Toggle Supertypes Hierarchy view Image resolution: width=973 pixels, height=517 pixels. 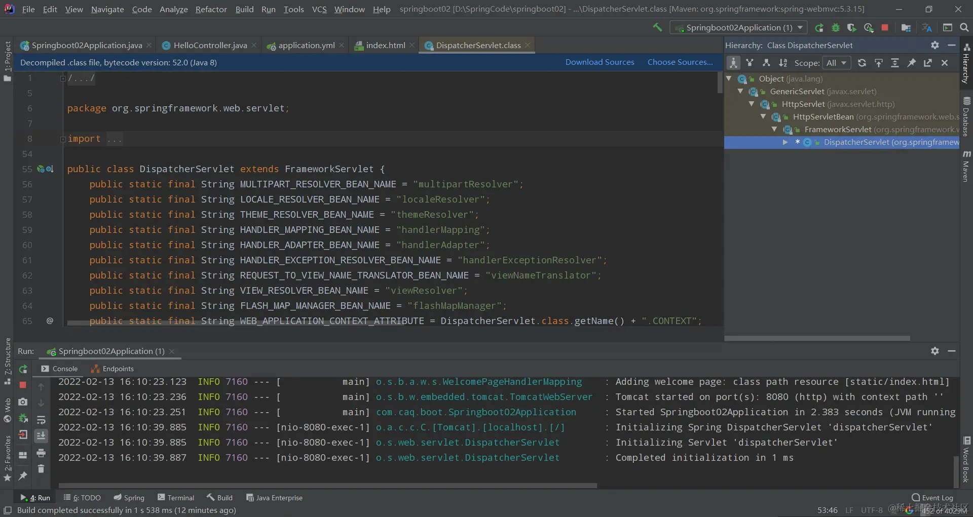point(750,63)
